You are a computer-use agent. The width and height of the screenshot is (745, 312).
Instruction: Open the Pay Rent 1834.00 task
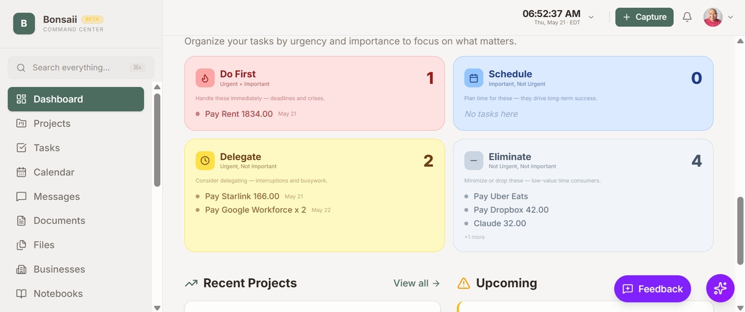click(x=239, y=114)
